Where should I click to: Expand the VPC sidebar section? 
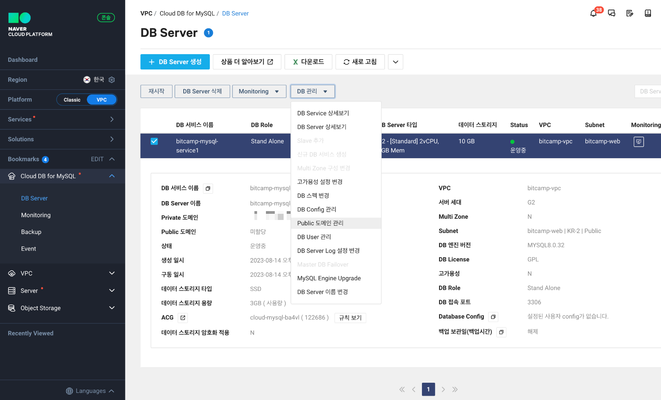point(112,273)
